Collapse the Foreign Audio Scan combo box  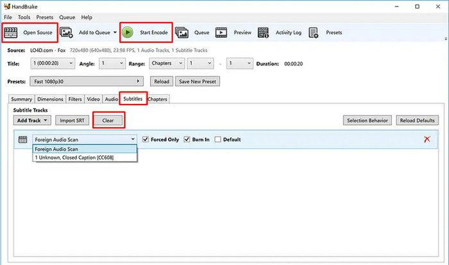click(x=85, y=139)
